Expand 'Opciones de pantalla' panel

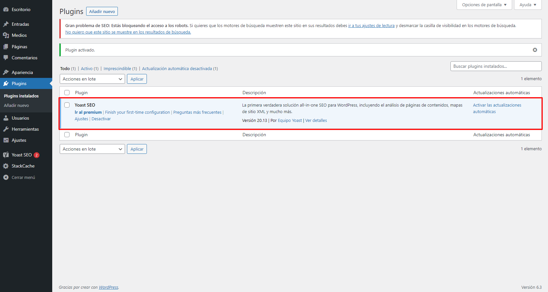(x=484, y=5)
